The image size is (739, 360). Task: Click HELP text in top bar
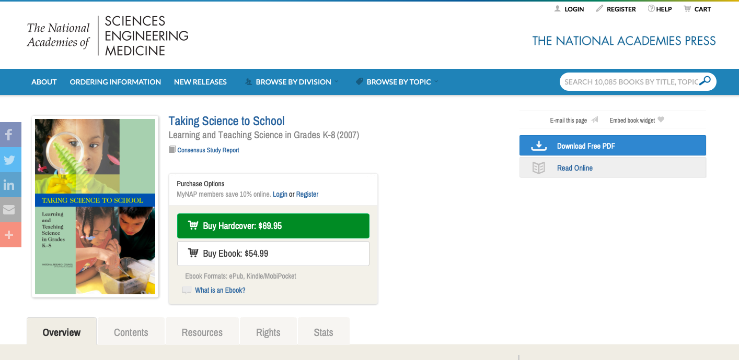pyautogui.click(x=664, y=9)
